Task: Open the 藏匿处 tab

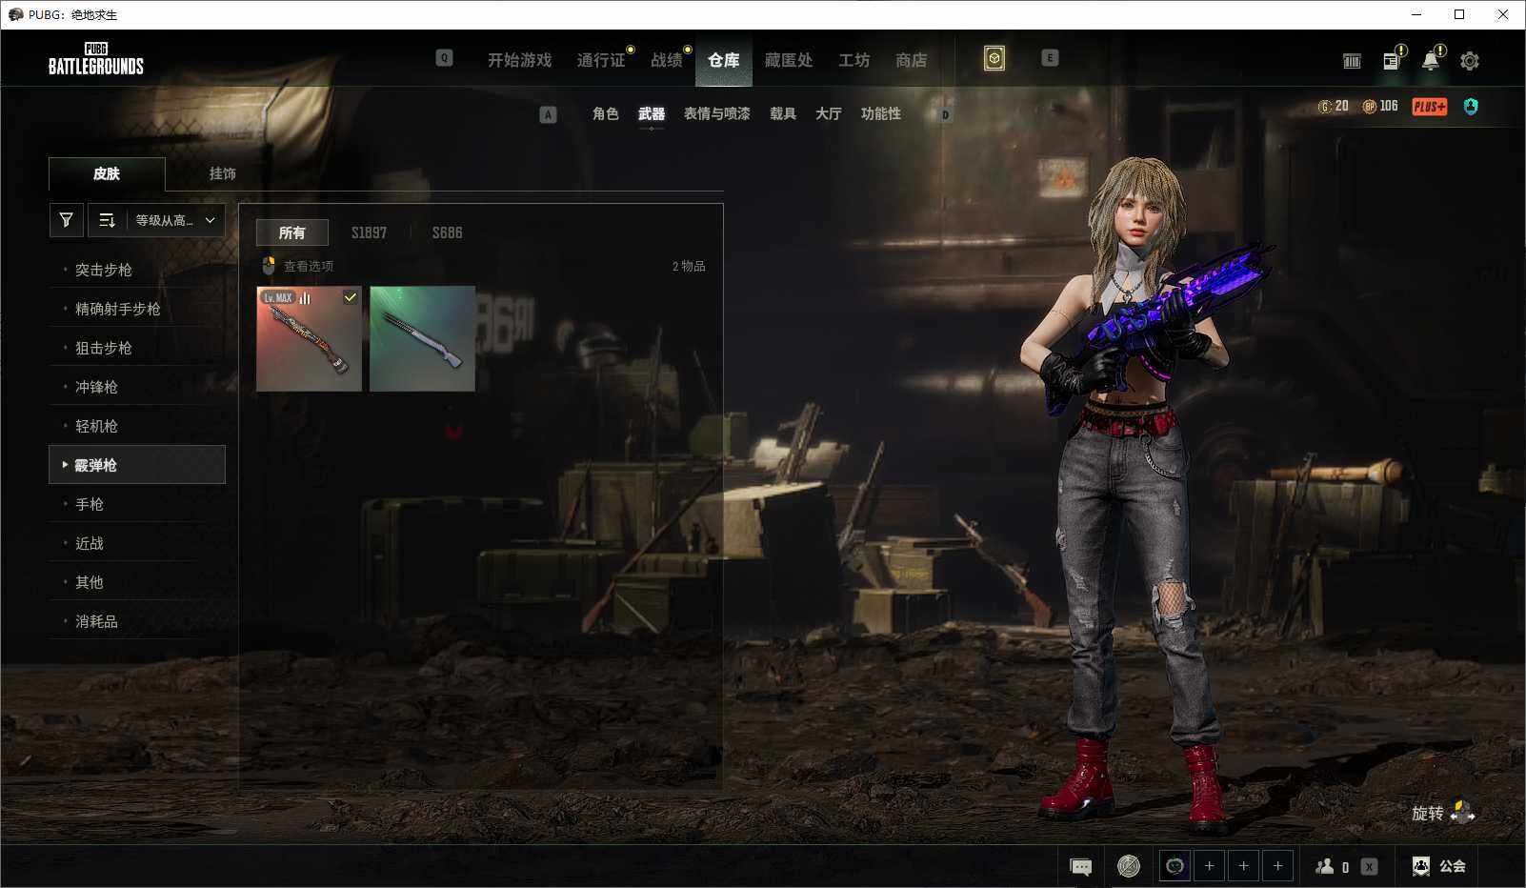Action: (788, 60)
